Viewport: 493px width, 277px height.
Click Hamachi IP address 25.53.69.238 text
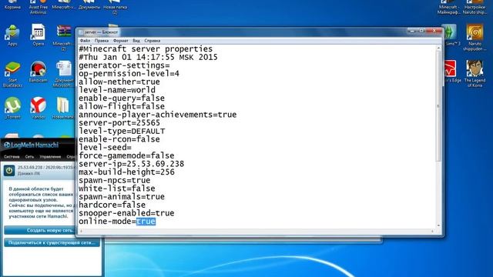(x=30, y=168)
